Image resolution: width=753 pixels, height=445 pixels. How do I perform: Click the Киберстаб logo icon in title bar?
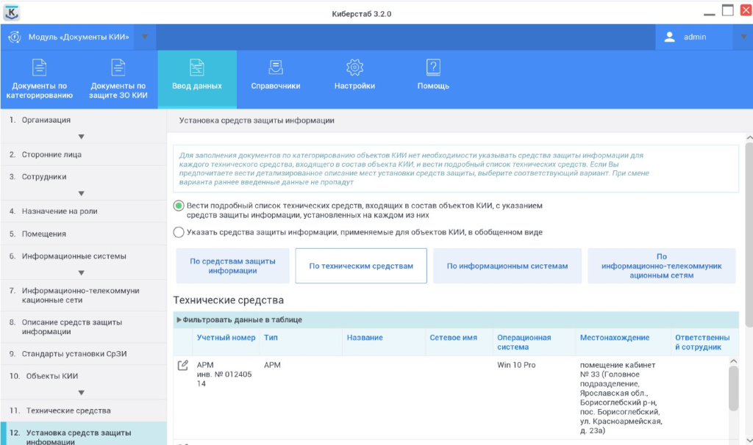tap(13, 12)
